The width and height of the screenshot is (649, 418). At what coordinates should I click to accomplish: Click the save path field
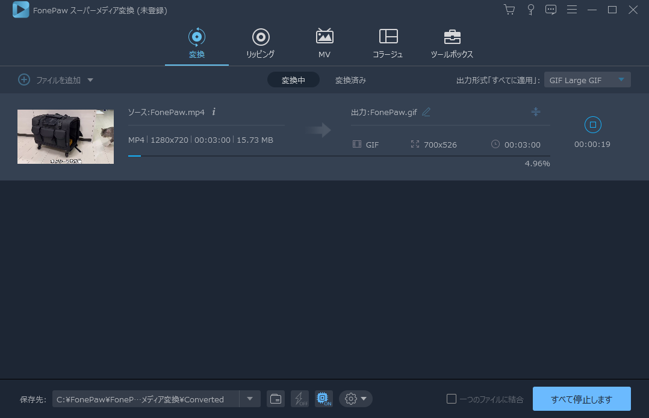click(145, 399)
